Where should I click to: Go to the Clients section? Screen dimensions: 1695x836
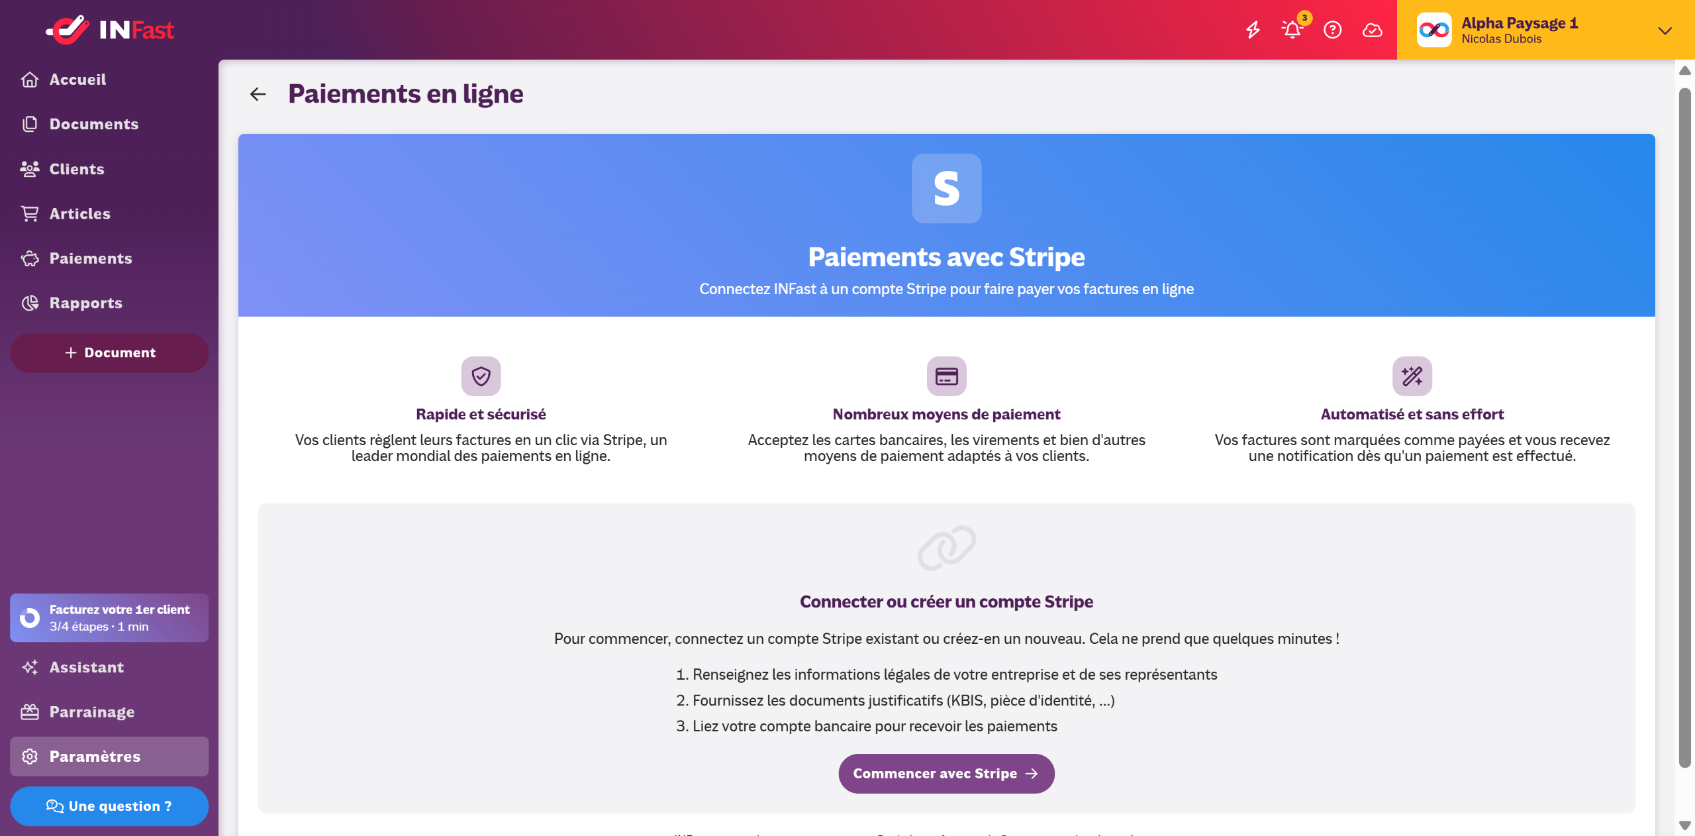76,169
